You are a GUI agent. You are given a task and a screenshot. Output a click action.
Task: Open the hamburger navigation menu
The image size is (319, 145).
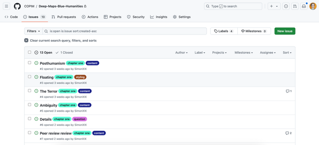pos(6,6)
